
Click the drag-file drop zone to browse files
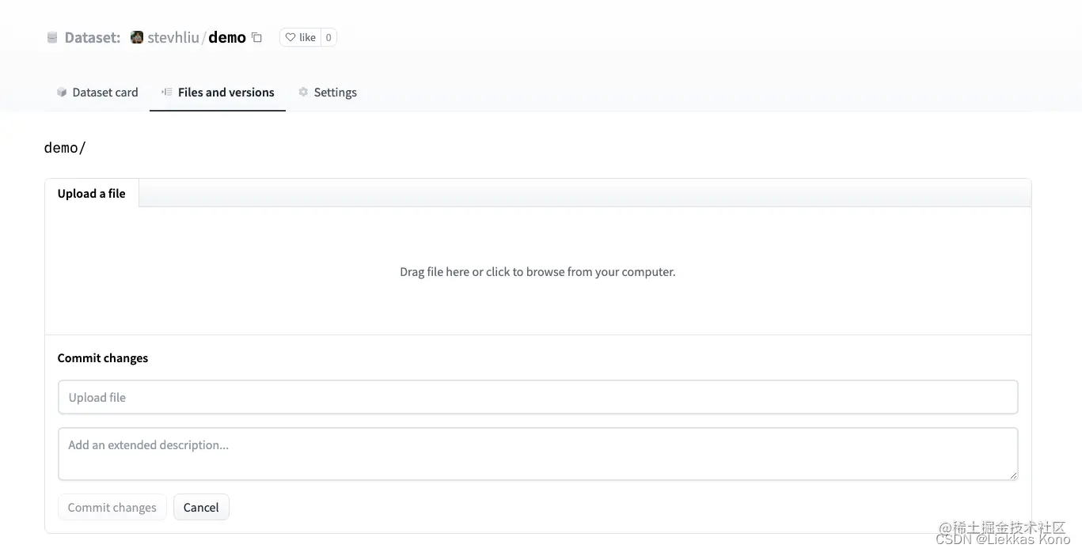(x=538, y=271)
